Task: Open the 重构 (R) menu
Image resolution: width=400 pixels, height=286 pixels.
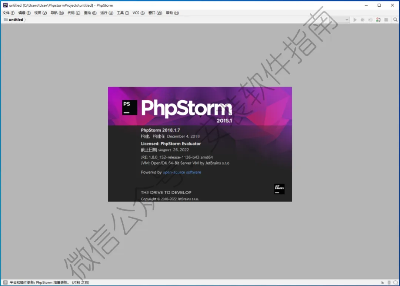Action: (90, 13)
